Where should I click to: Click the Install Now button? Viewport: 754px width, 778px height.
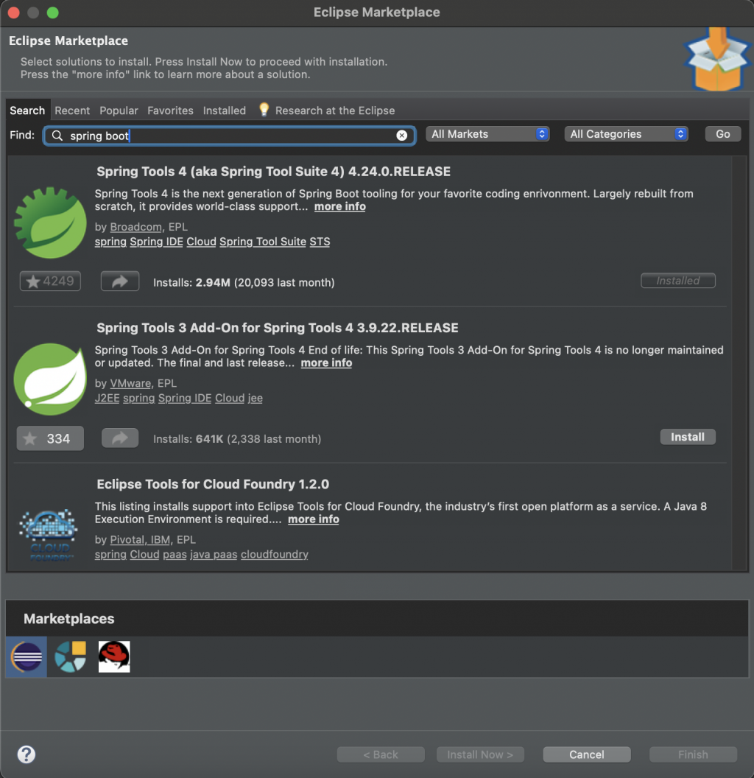[480, 754]
